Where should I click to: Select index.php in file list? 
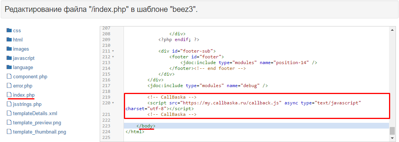pos(24,95)
